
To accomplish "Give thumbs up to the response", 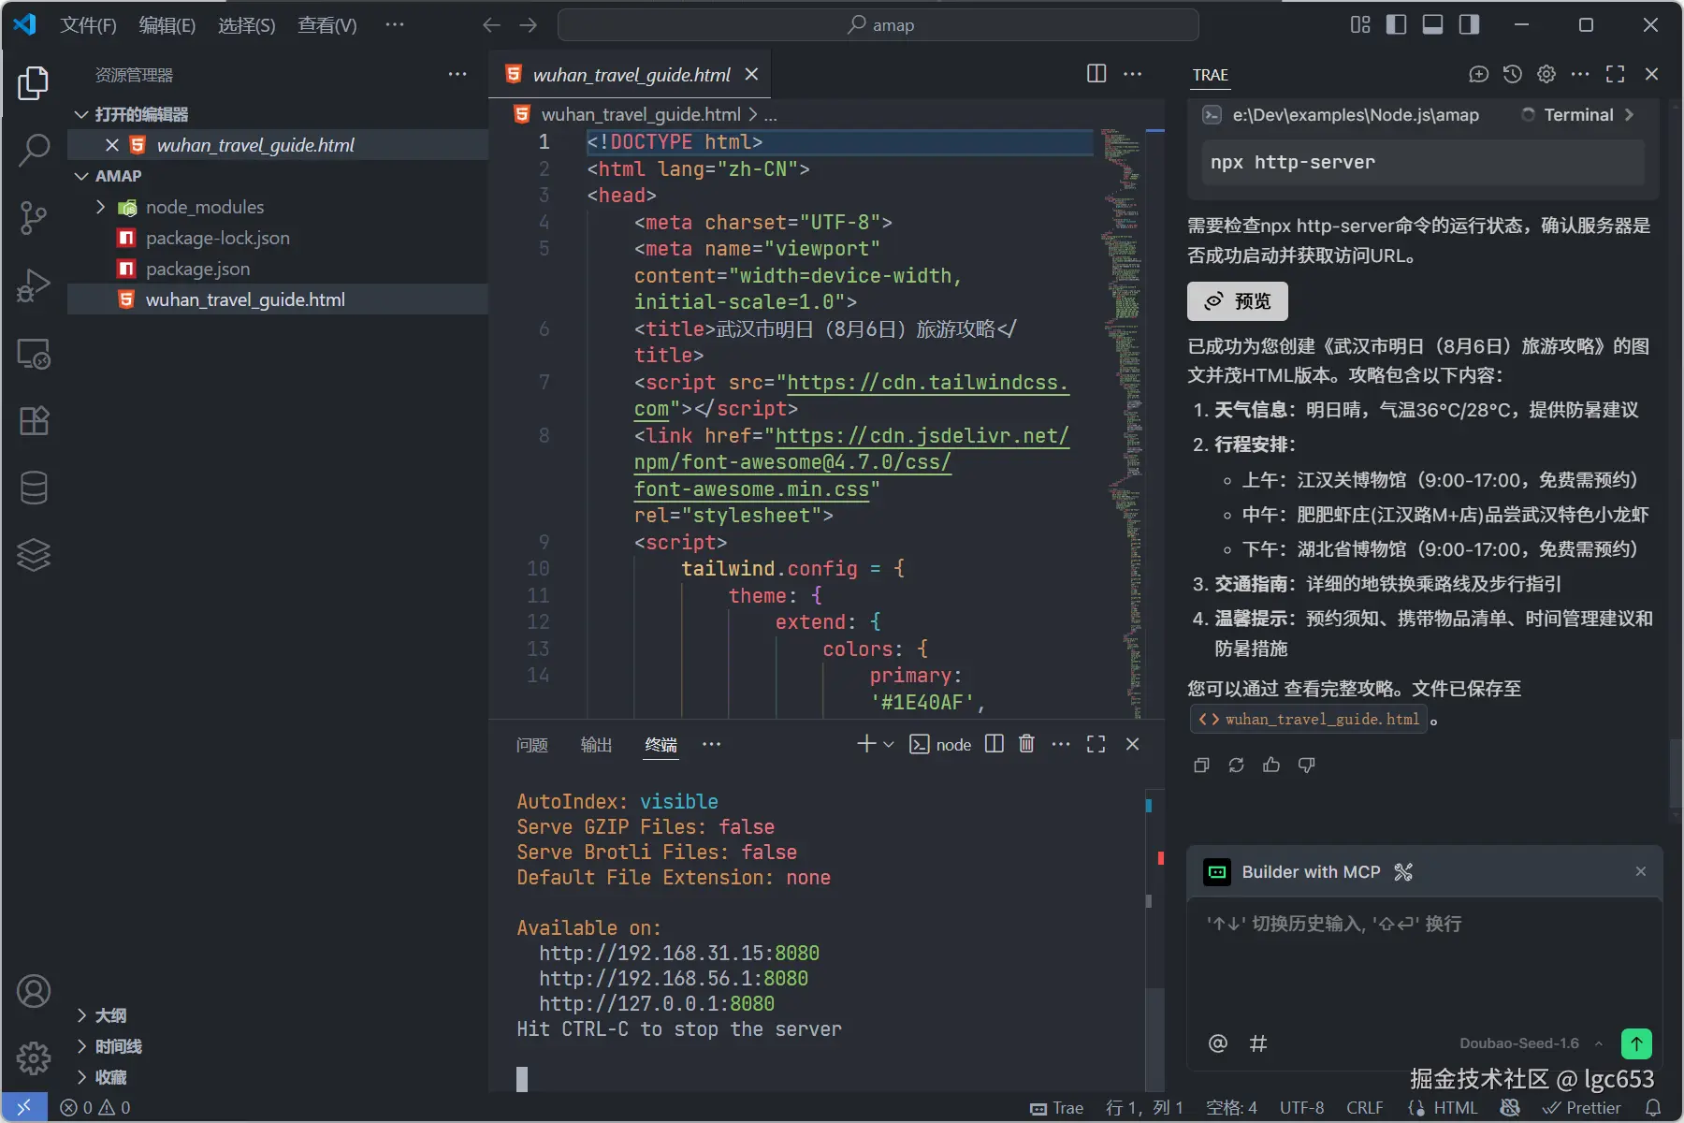I will pos(1271,766).
